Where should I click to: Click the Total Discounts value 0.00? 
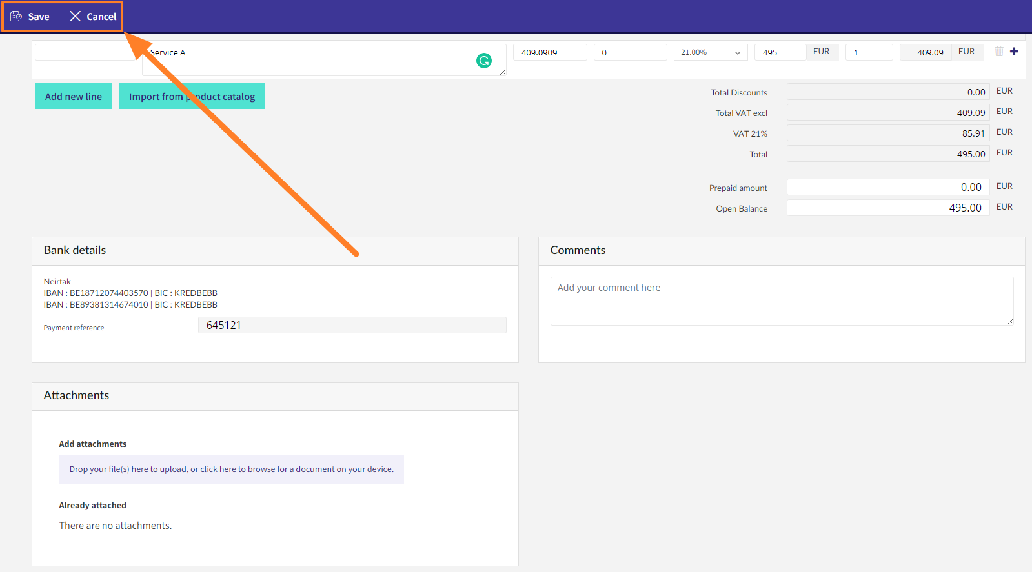(888, 92)
